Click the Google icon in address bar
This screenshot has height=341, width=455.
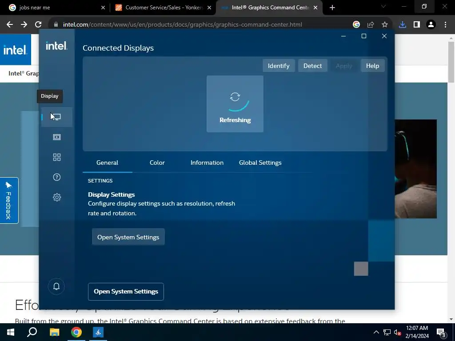click(356, 25)
